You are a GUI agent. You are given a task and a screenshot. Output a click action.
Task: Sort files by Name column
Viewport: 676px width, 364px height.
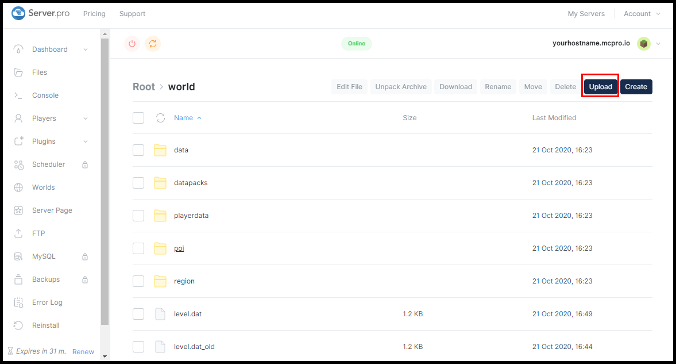[x=188, y=118]
